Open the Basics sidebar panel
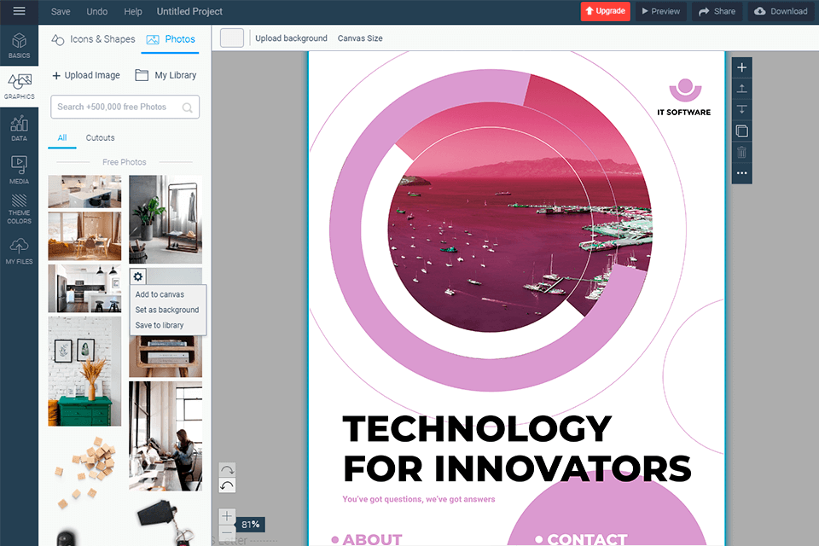Viewport: 819px width, 546px height. (19, 45)
